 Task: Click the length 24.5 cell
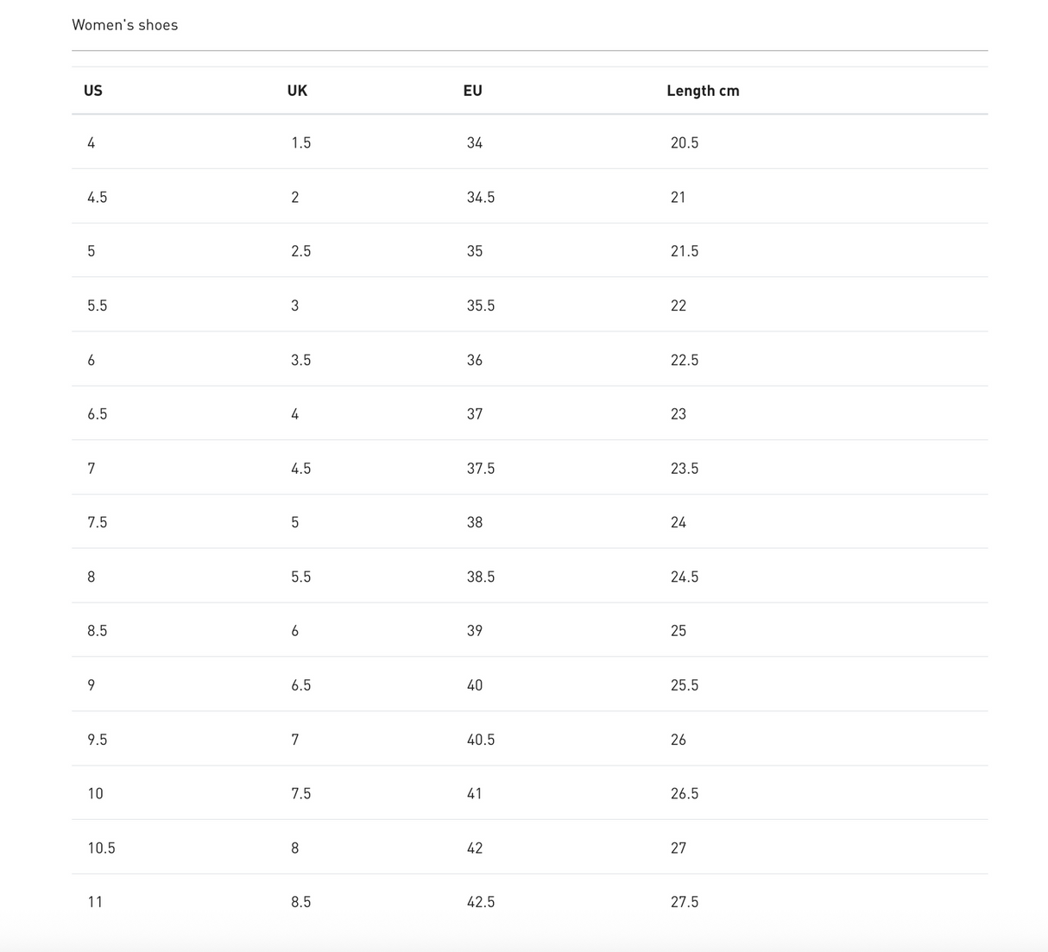[x=685, y=577]
